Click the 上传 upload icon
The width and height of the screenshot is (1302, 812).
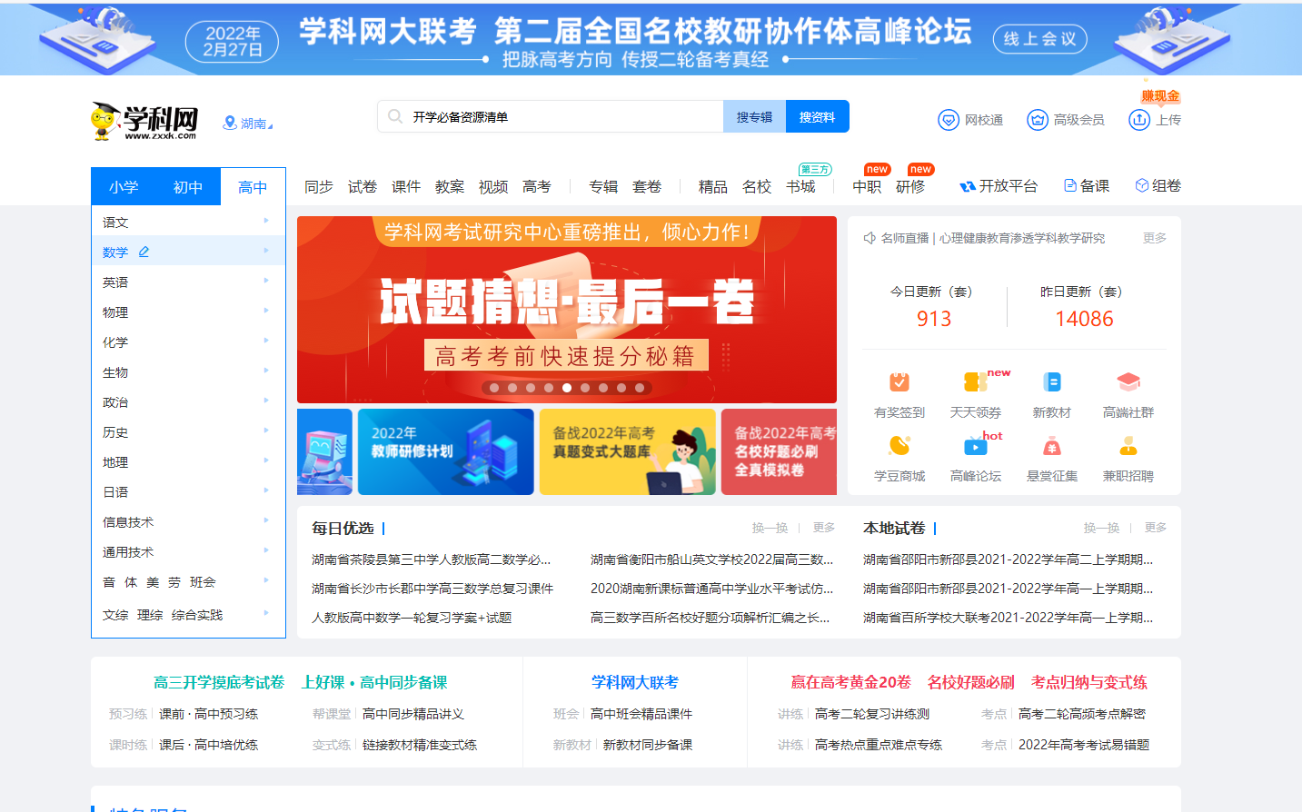[x=1139, y=120]
